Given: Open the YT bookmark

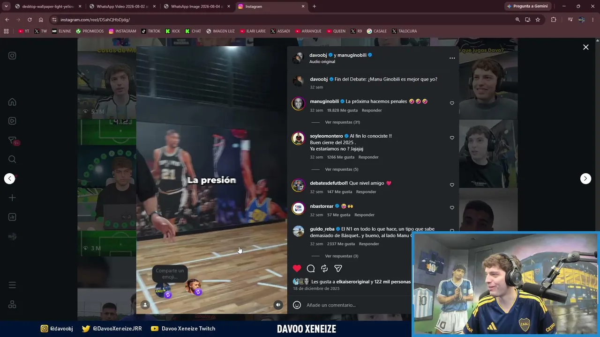Looking at the screenshot, I should pos(23,31).
